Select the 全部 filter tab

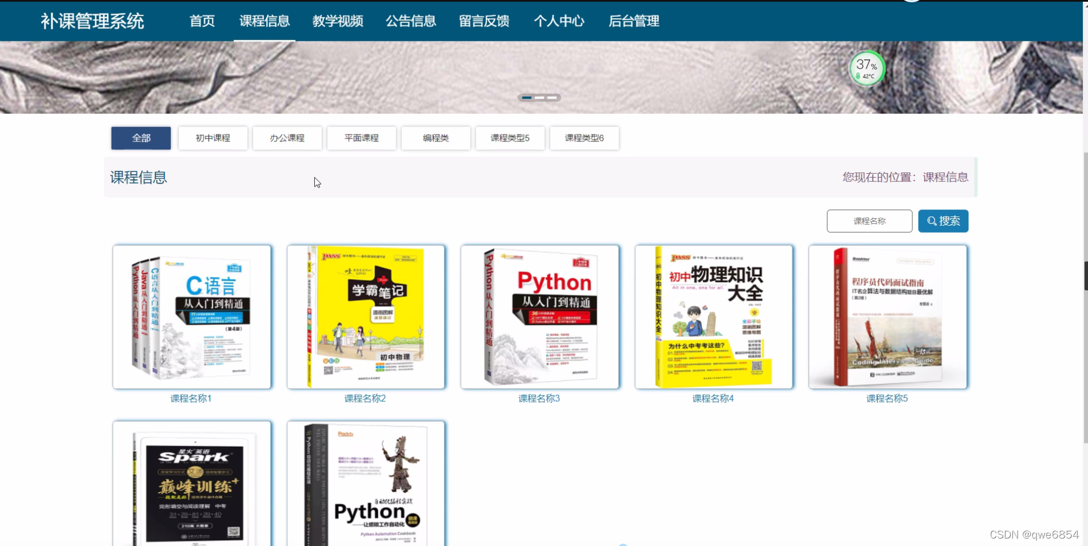(140, 138)
